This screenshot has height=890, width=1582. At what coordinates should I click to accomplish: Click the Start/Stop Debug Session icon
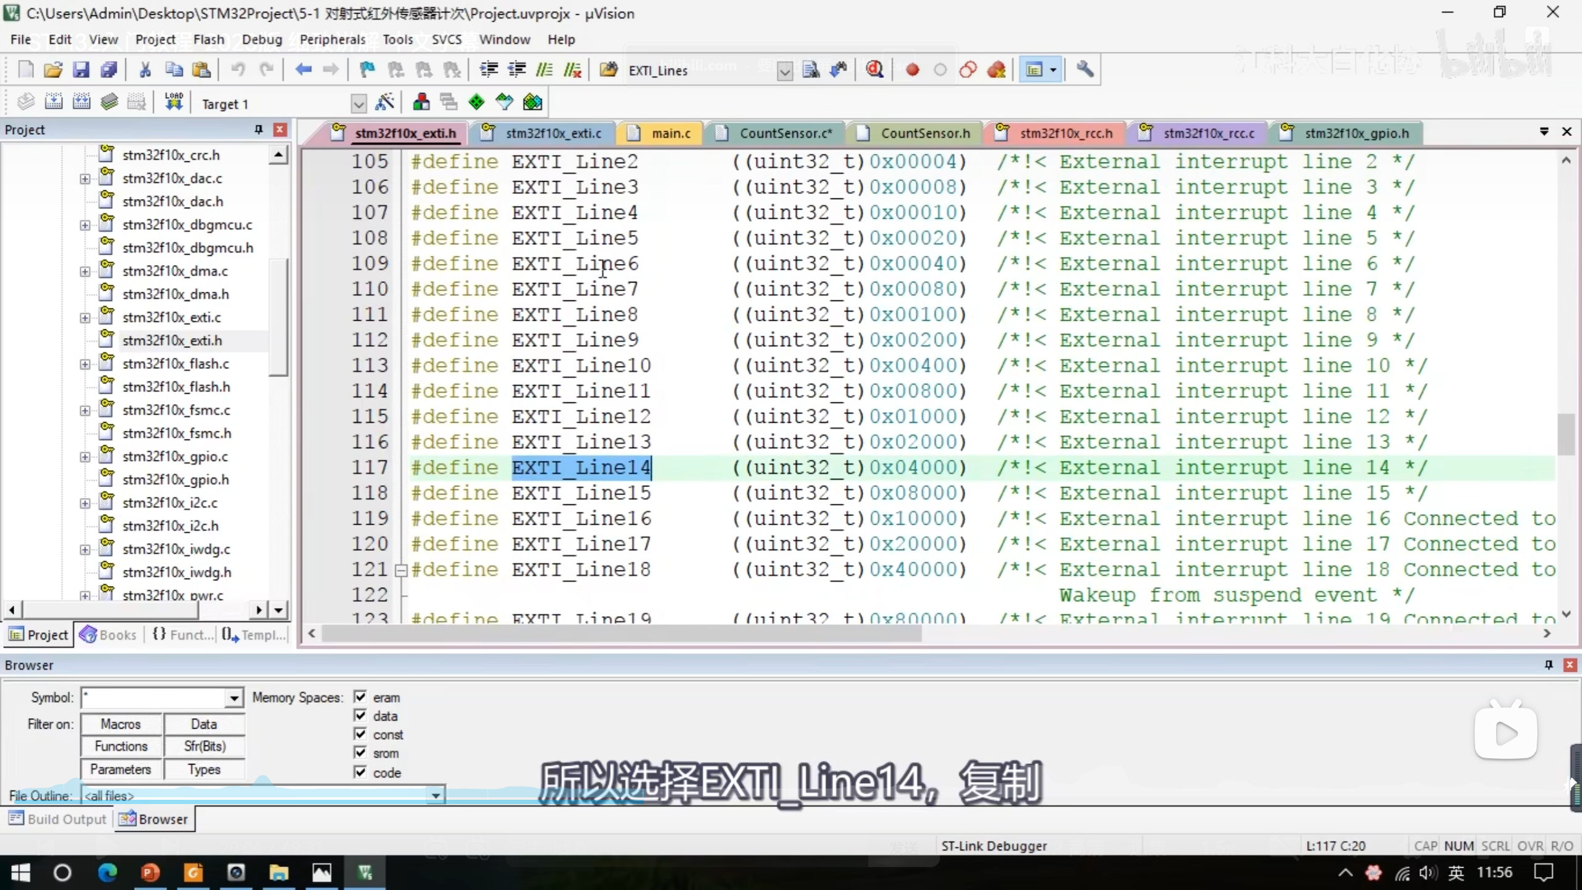point(874,70)
